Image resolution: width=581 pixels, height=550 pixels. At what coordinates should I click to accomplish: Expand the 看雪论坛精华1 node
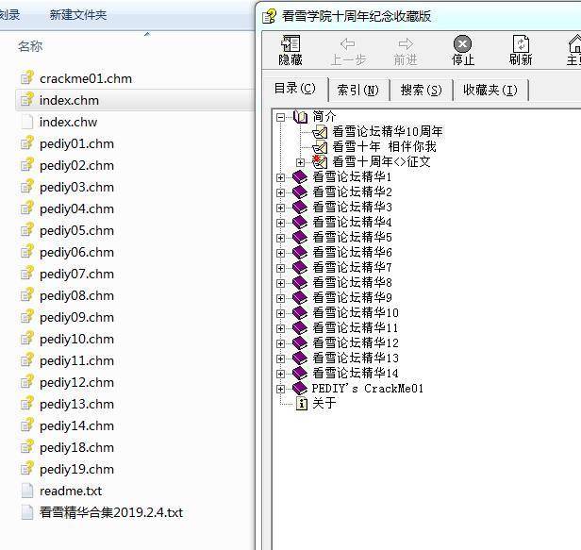(x=280, y=177)
